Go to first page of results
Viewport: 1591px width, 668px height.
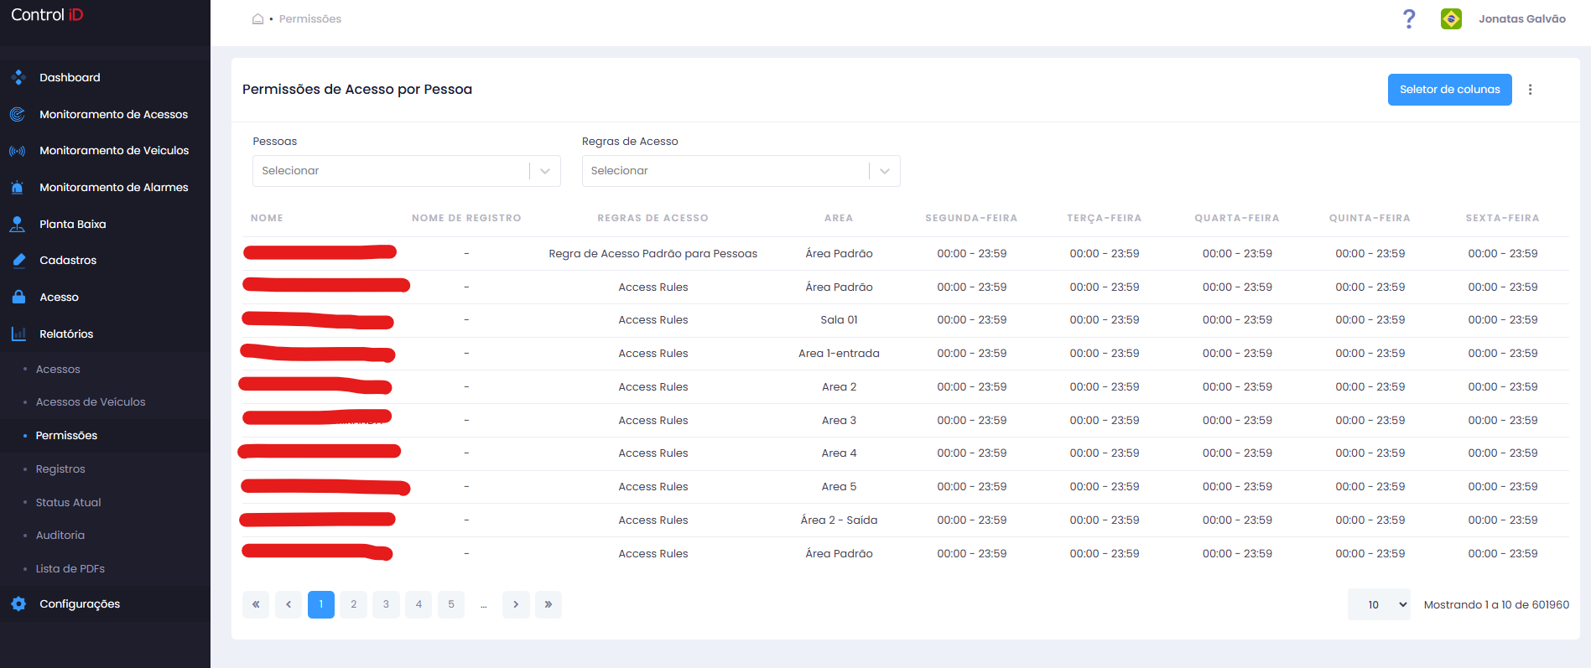coord(256,604)
